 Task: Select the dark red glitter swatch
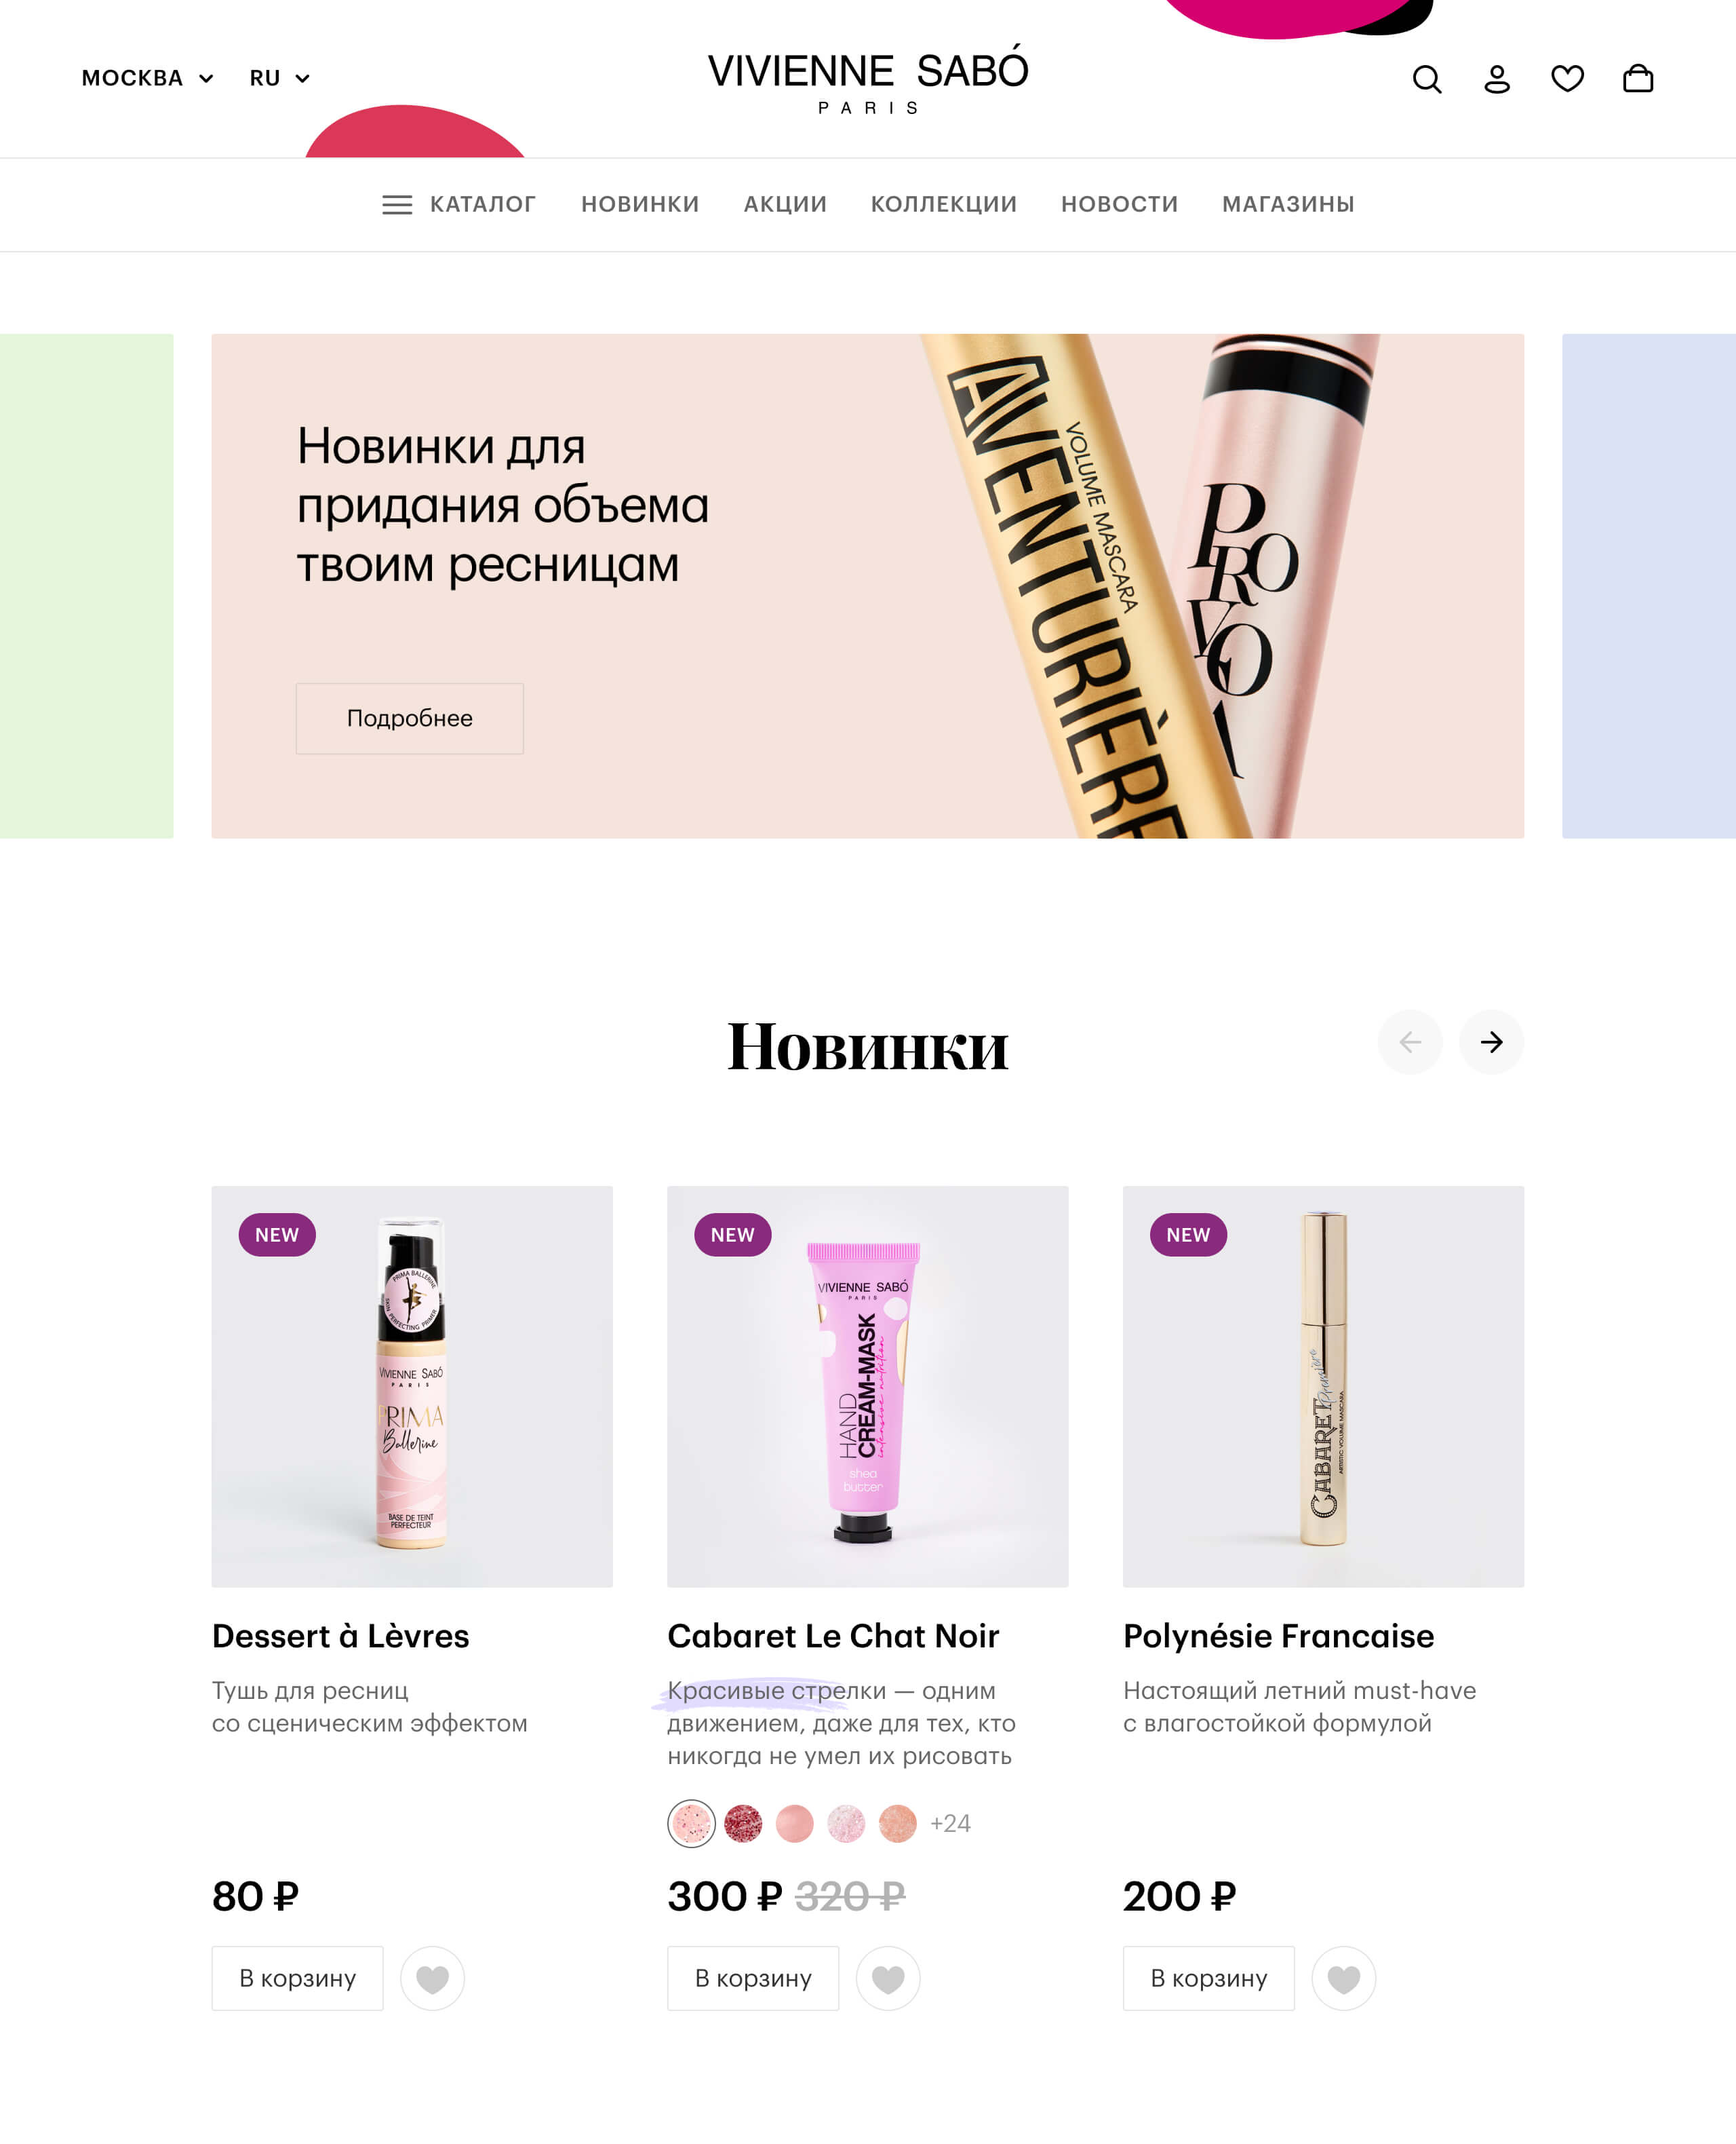pyautogui.click(x=743, y=1824)
